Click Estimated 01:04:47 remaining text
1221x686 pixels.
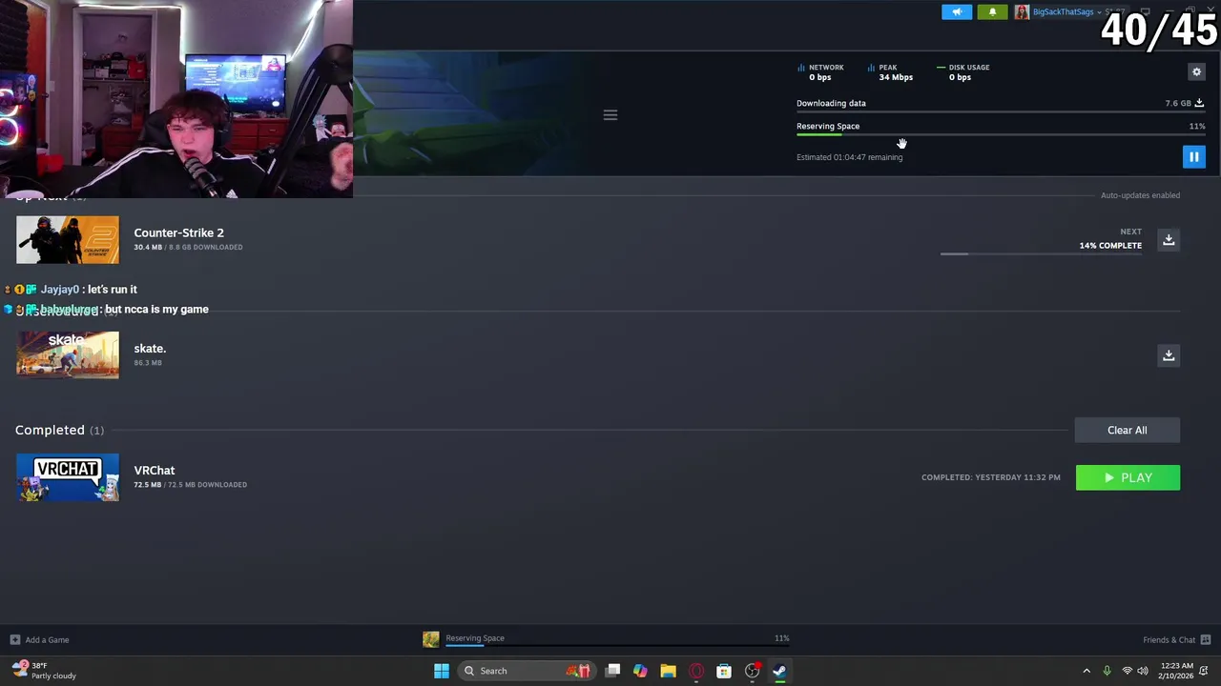pyautogui.click(x=849, y=157)
